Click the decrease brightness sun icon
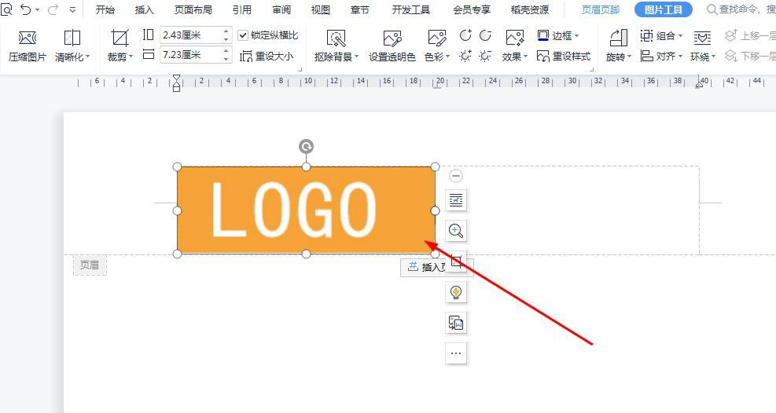Viewport: 776px width, 413px height. click(x=486, y=56)
